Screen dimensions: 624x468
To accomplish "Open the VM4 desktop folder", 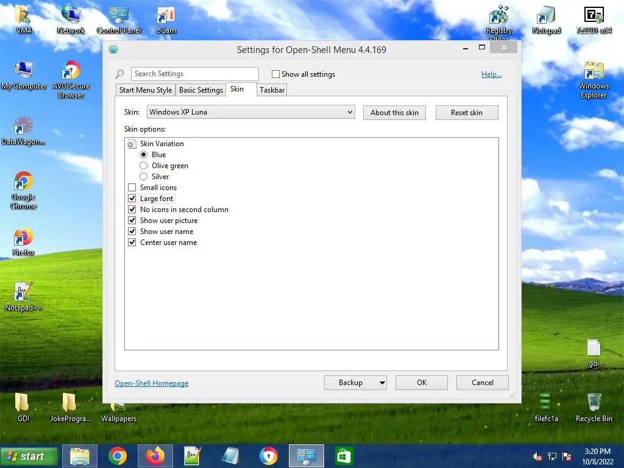I will 23,19.
